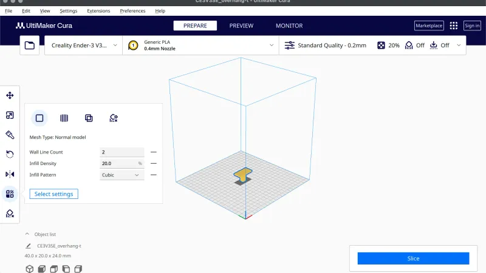Choose Modify settings for overlaps icon
Screen dimensions: 486x273
pyautogui.click(x=89, y=118)
